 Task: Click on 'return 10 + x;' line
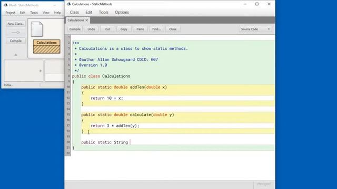106,98
